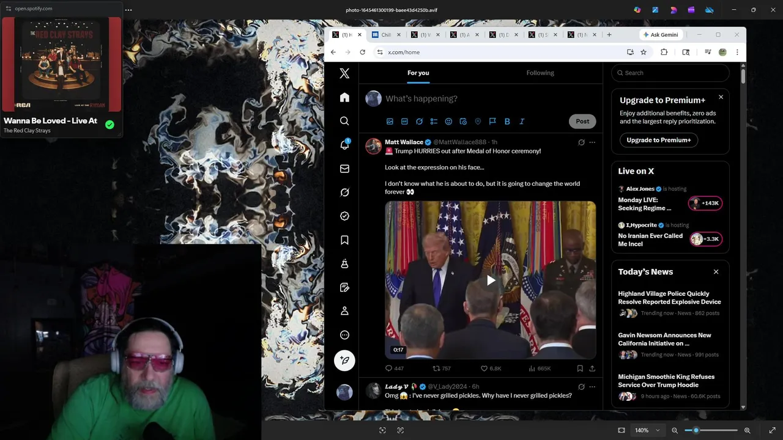Apply italic formatting in composer
The image size is (783, 440).
[x=522, y=122]
